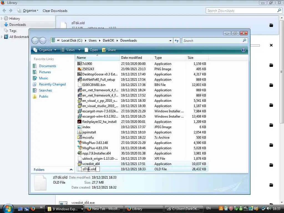Viewport: 284px width, 213px height.
Task: Open Documents favorite link
Action: click(x=47, y=66)
